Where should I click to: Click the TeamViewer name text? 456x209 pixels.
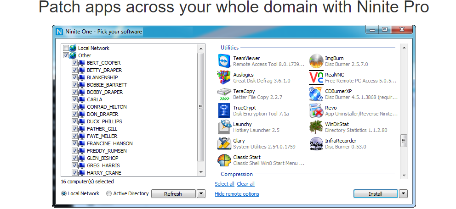246,58
